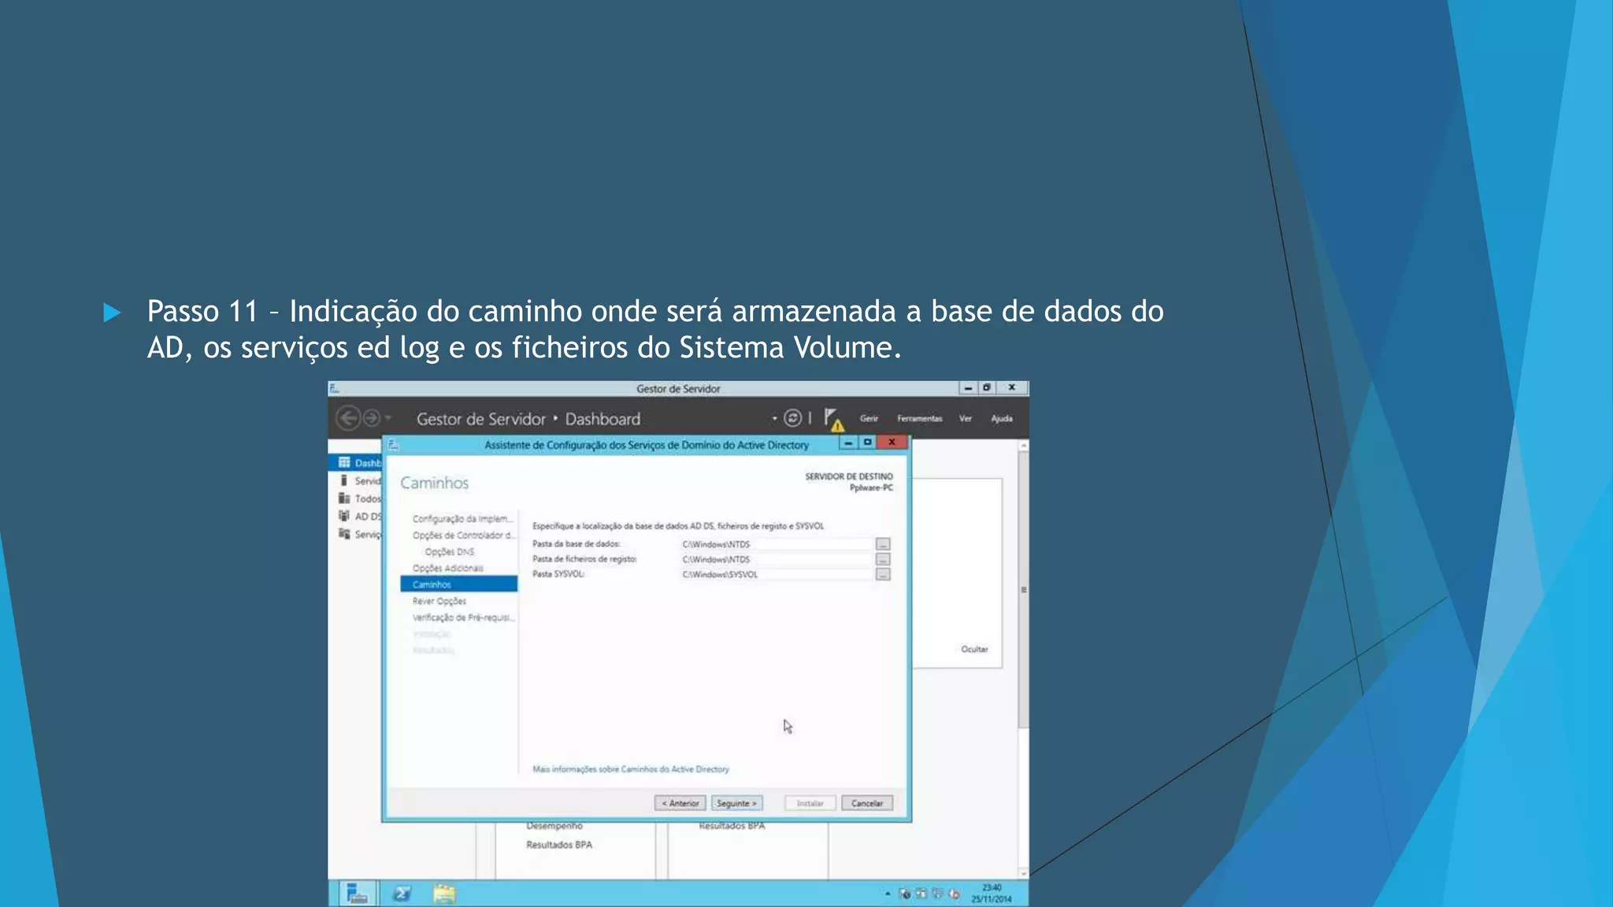
Task: Browse for the SYSVOL folder
Action: pos(883,575)
